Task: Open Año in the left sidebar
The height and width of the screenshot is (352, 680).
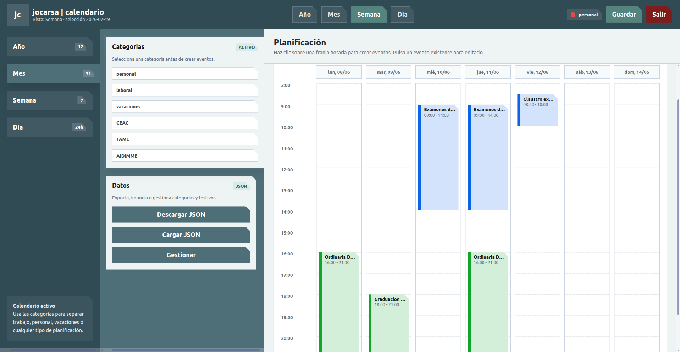Action: (50, 46)
